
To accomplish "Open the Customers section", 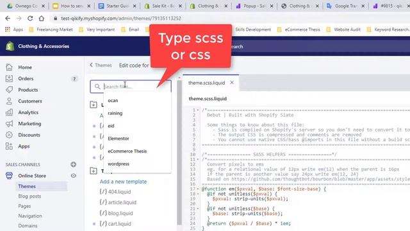I will 30,101.
